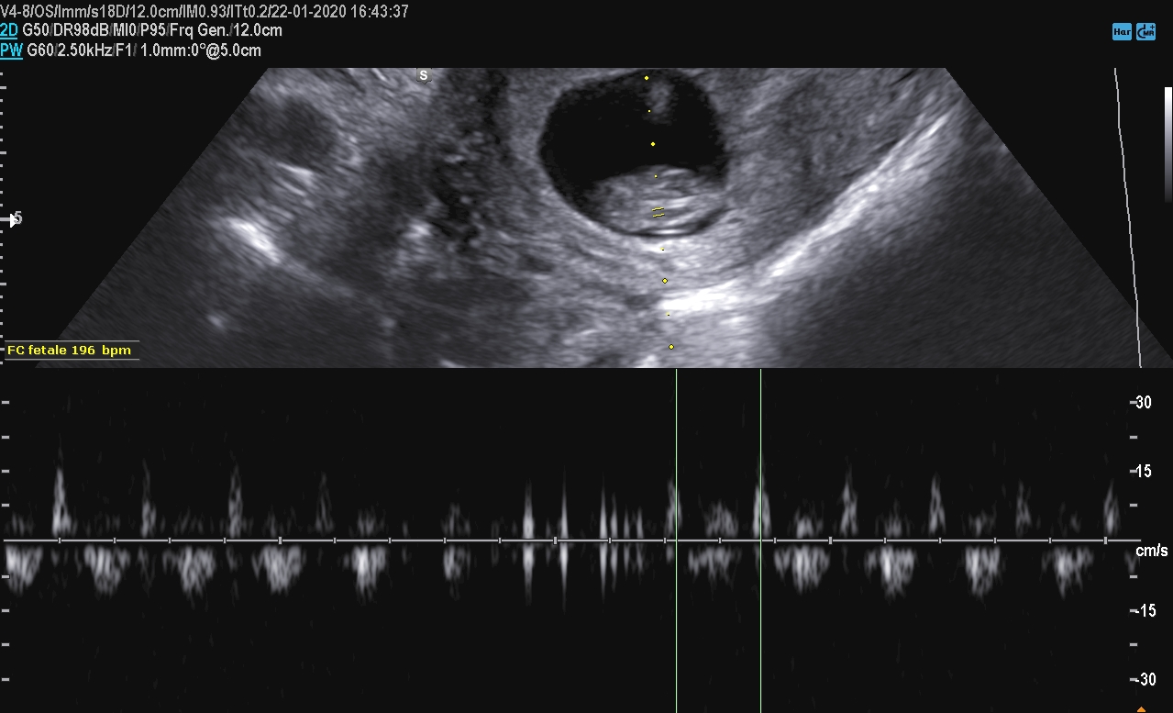This screenshot has width=1173, height=713.
Task: Click the FC fetale 196 bpm label
Action: 69,351
